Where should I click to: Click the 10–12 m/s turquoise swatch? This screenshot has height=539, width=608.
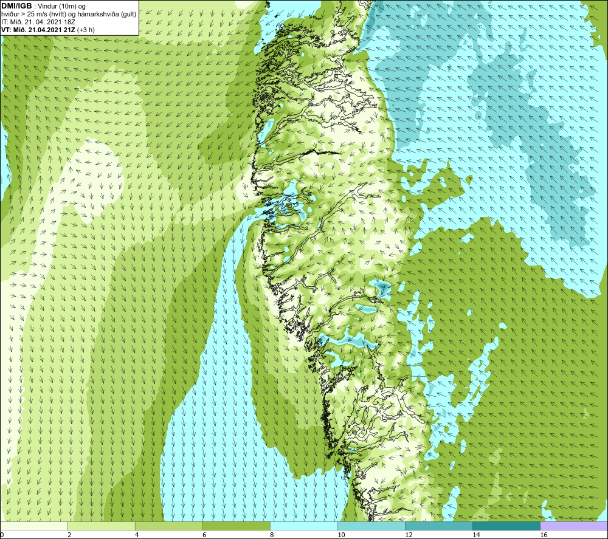371,526
